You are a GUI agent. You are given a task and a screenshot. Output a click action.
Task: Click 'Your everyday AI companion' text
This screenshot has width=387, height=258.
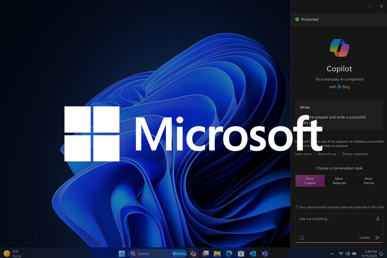(339, 79)
